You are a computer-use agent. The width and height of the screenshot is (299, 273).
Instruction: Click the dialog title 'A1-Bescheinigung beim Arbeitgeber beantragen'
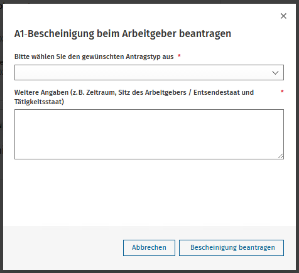point(122,34)
